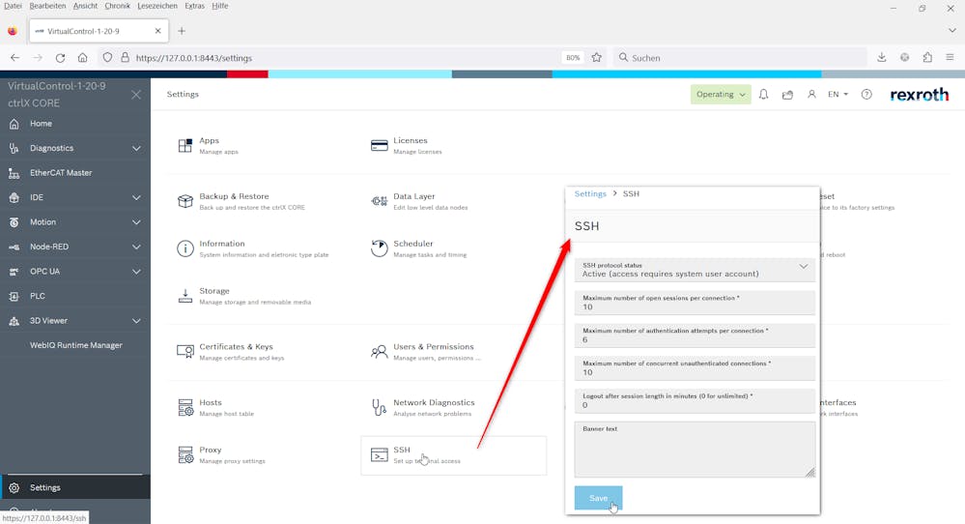Open SSH protocol status dropdown
The image size is (965, 524).
point(695,270)
